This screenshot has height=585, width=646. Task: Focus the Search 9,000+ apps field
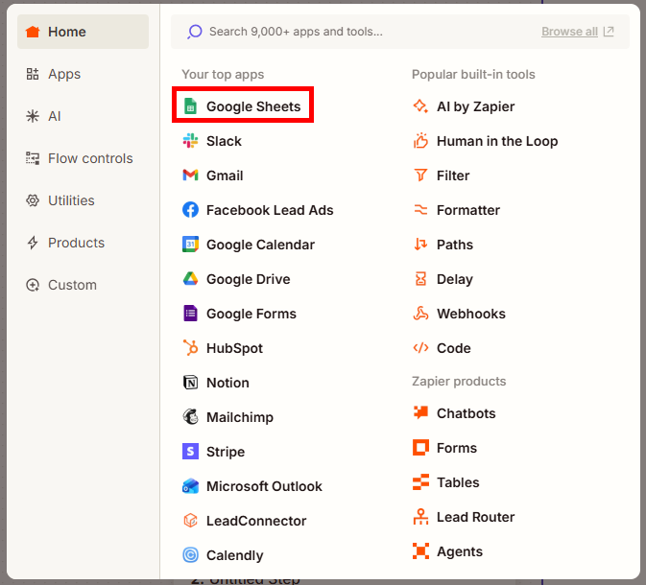(x=363, y=32)
